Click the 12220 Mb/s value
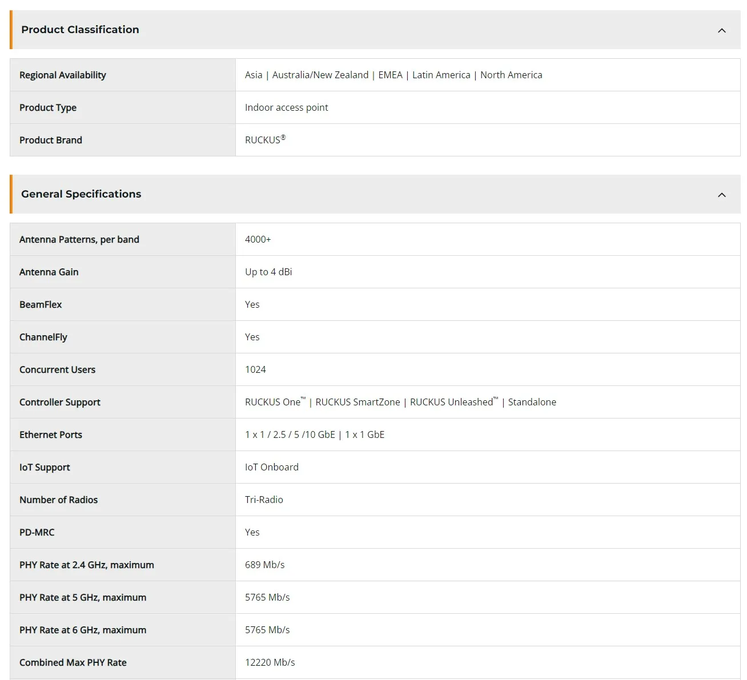 pyautogui.click(x=270, y=662)
